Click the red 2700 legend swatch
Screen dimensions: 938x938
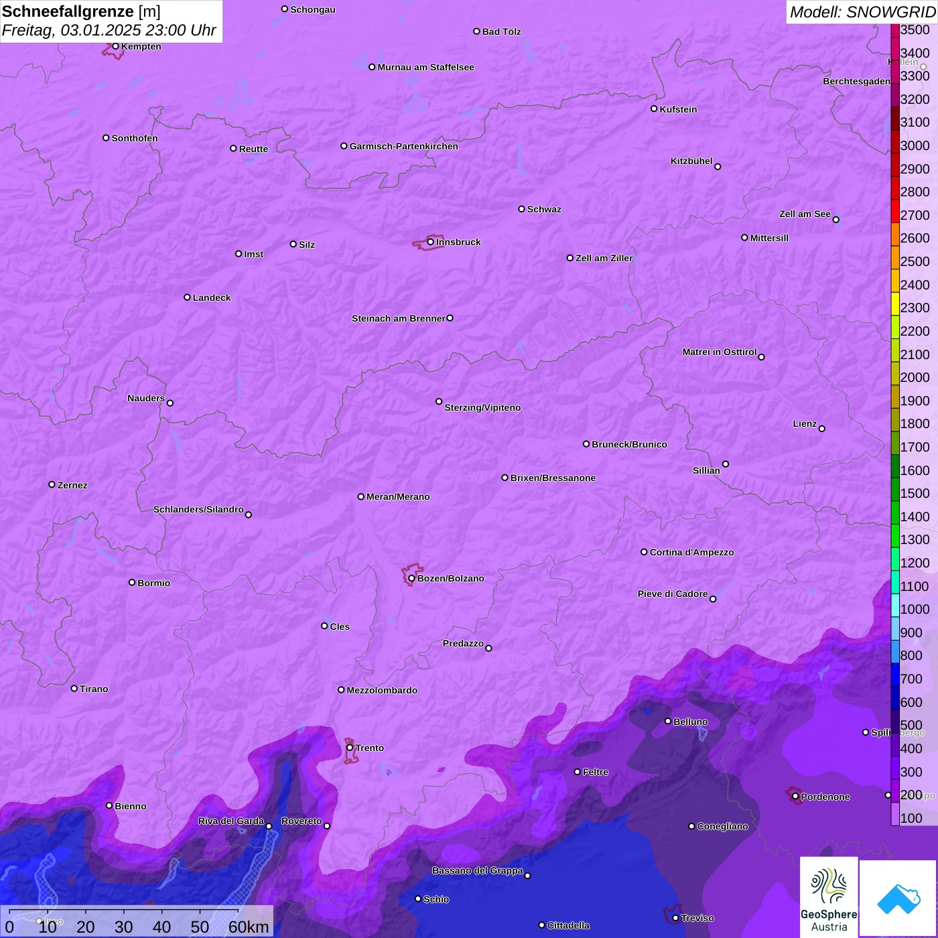(895, 211)
